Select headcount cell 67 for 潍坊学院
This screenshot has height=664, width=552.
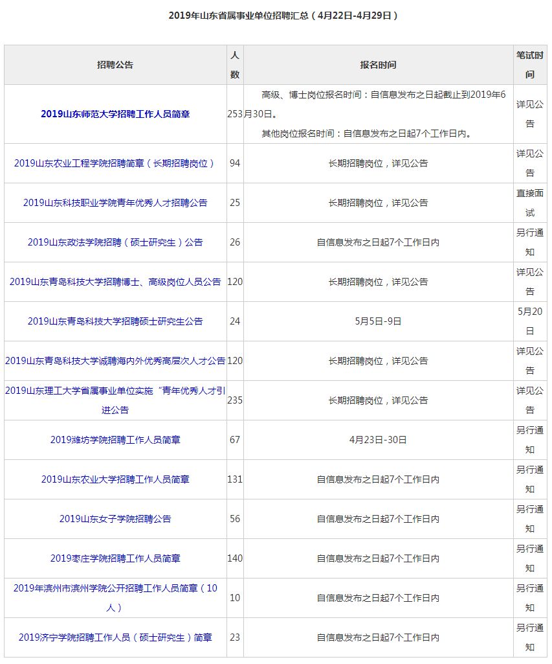pyautogui.click(x=235, y=440)
